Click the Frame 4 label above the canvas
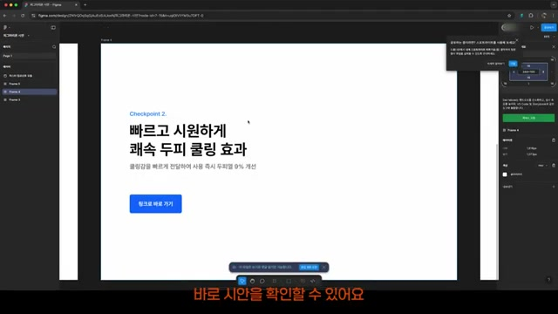This screenshot has height=314, width=558. tap(106, 40)
